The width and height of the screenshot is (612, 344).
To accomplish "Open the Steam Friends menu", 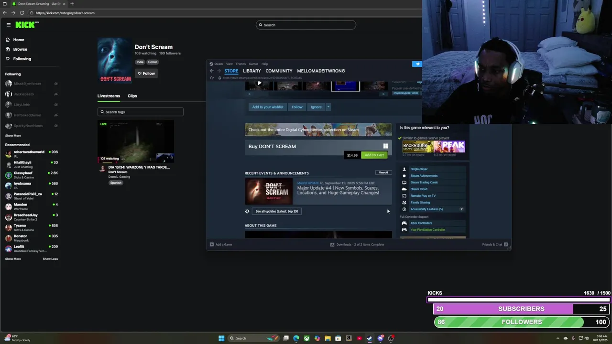I will tap(241, 64).
